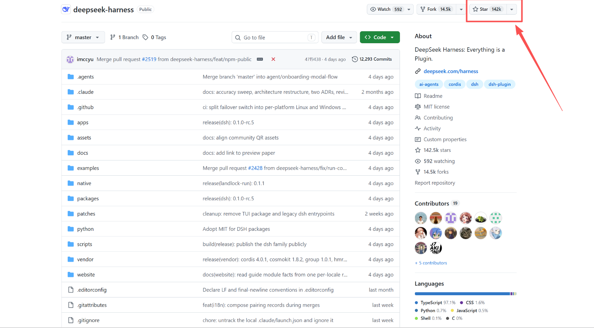594x328 pixels.
Task: Open the green Code dropdown
Action: (x=380, y=37)
